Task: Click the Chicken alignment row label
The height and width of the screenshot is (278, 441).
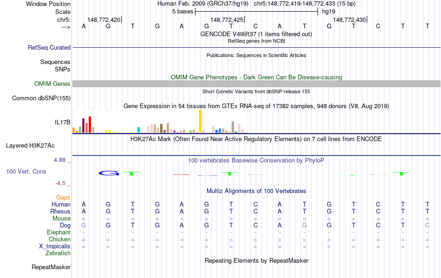Action: point(59,239)
